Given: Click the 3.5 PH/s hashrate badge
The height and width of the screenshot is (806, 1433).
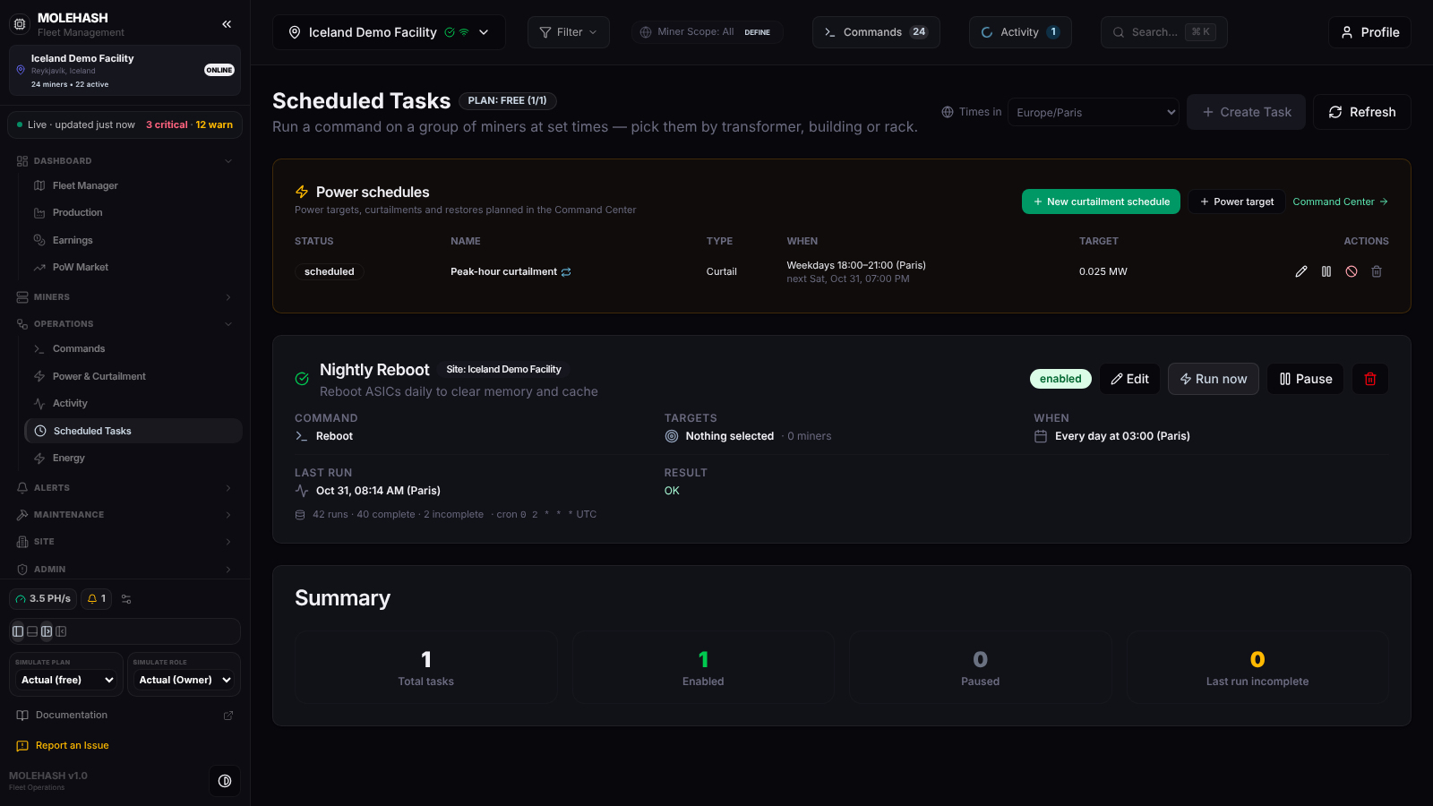Looking at the screenshot, I should (43, 599).
